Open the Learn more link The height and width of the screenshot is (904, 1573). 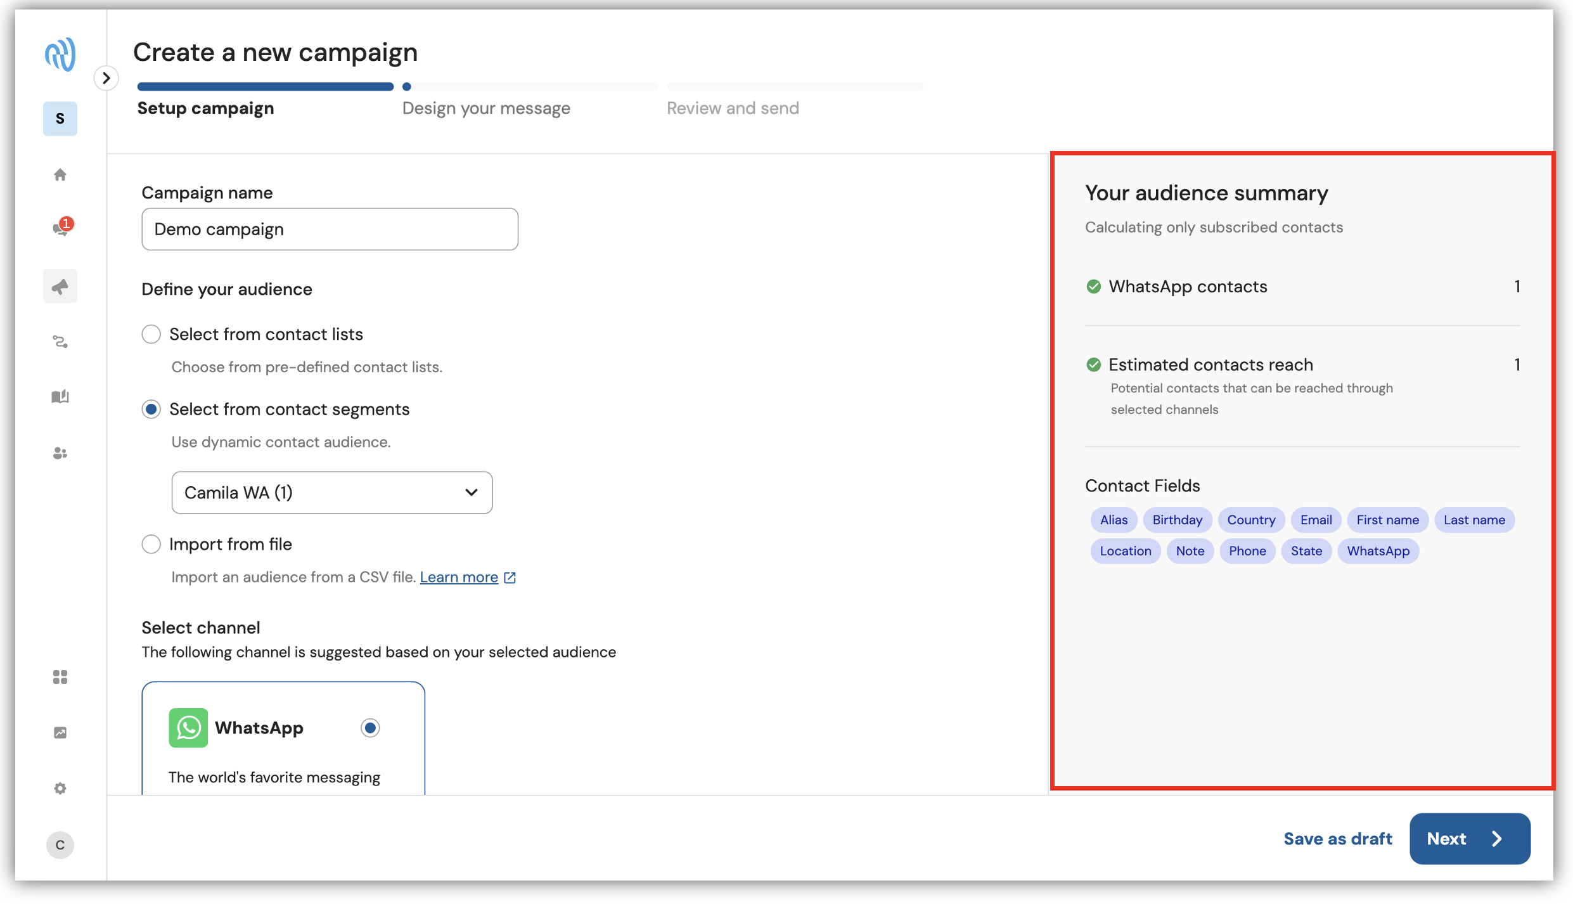(459, 577)
